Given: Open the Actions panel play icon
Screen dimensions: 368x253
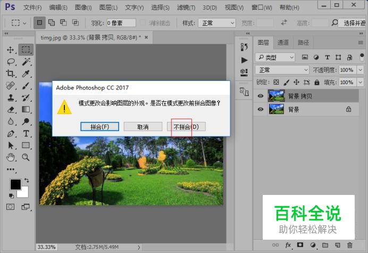Looking at the screenshot, I should click(x=244, y=60).
